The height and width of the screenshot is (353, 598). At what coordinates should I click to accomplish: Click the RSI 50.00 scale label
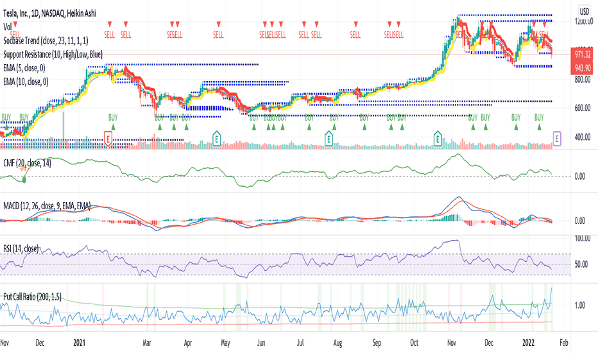[581, 264]
